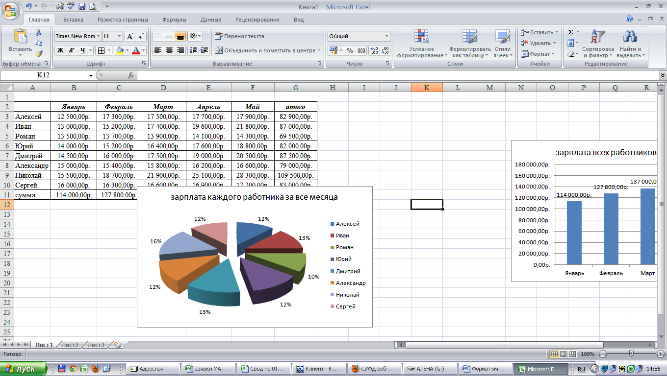Open Найти и выделить dropdown
Image resolution: width=667 pixels, height=376 pixels.
(630, 44)
